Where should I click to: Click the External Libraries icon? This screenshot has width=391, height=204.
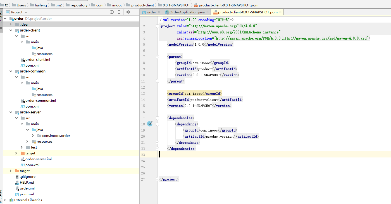click(x=11, y=200)
